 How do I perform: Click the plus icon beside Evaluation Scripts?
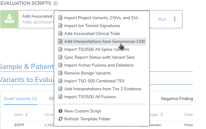(56, 3)
